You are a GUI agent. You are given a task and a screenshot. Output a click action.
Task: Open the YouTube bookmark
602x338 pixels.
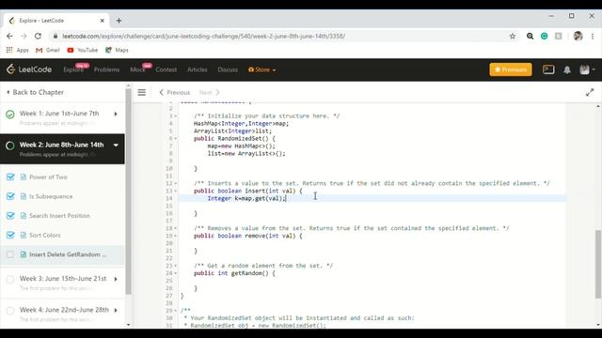[83, 50]
